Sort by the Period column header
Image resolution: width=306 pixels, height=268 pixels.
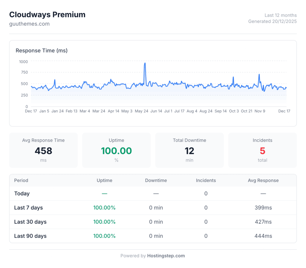(21, 180)
